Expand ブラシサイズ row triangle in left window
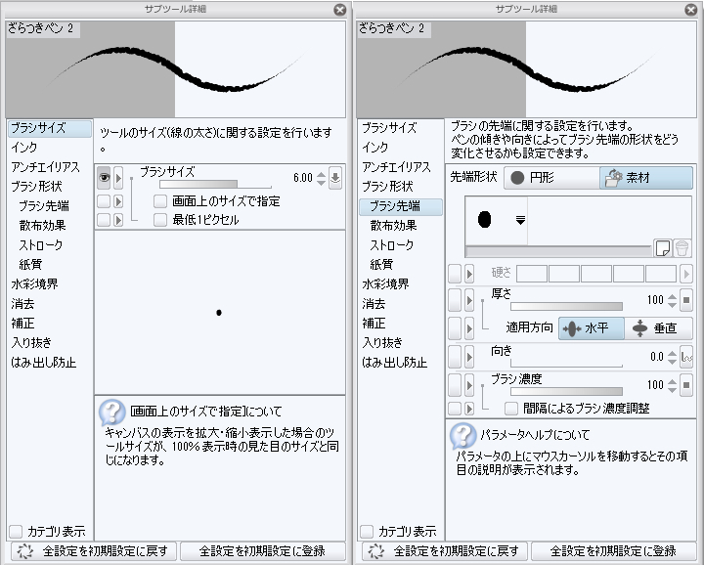The image size is (704, 565). click(x=118, y=178)
